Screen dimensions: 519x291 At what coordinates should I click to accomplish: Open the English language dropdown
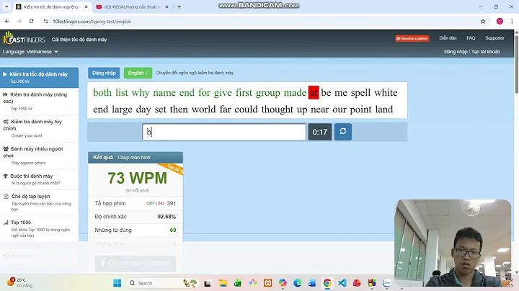[x=138, y=73]
